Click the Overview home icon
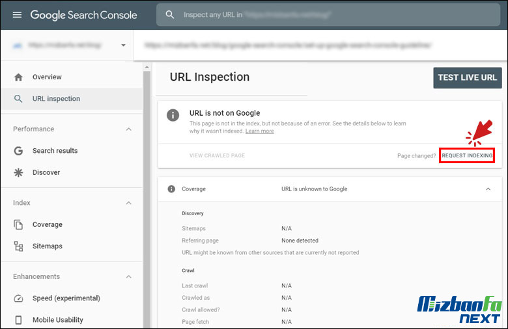 coord(18,77)
